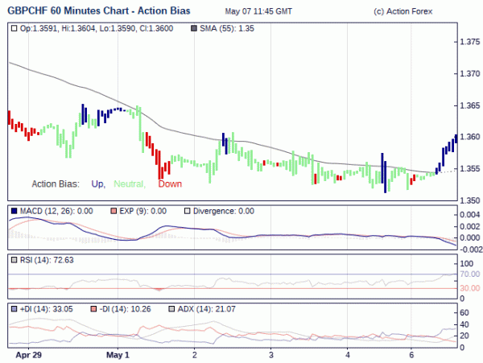This screenshot has height=363, width=483.
Task: Click the RSI (14): 72.63 label
Action: click(x=47, y=260)
